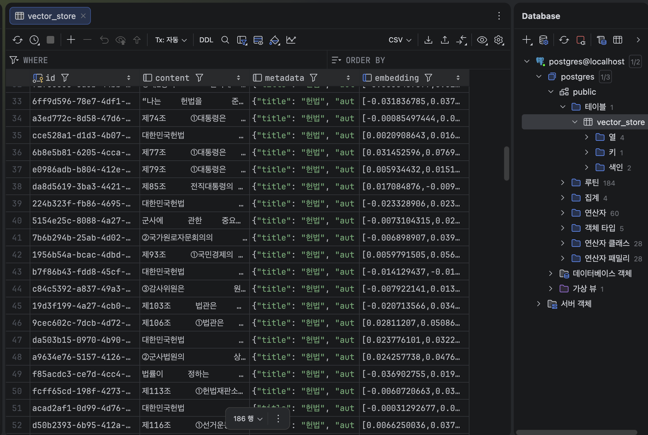Open the DDL view button
Image resolution: width=648 pixels, height=435 pixels.
[x=206, y=40]
